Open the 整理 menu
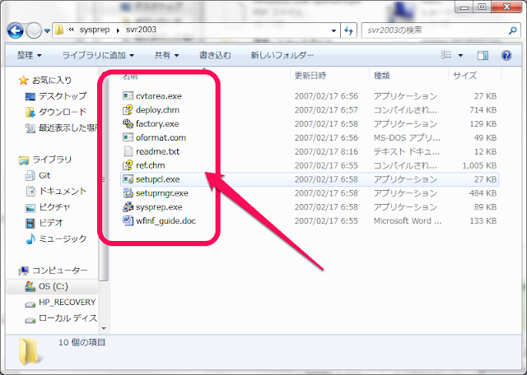This screenshot has height=375, width=527. click(30, 55)
